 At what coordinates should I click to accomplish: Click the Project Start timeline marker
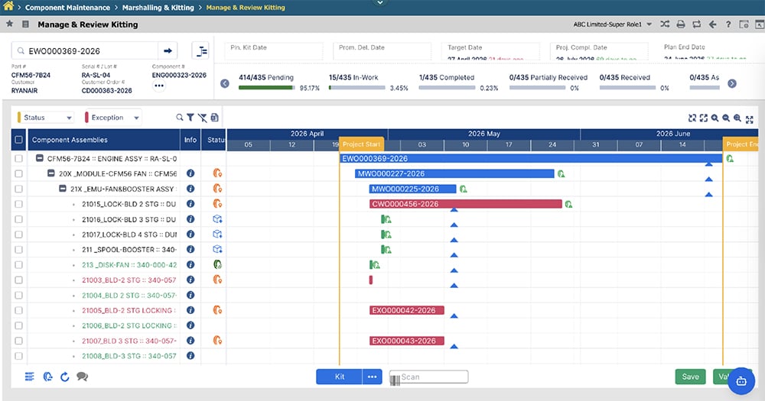362,144
